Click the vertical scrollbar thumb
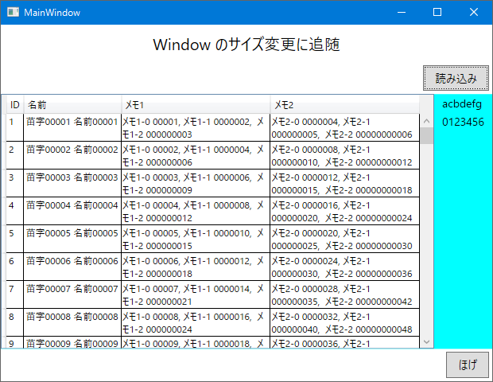 [x=427, y=135]
